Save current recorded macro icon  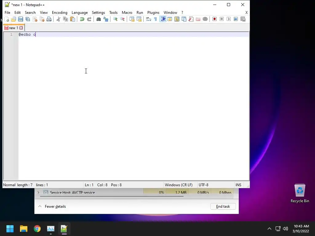(x=243, y=19)
